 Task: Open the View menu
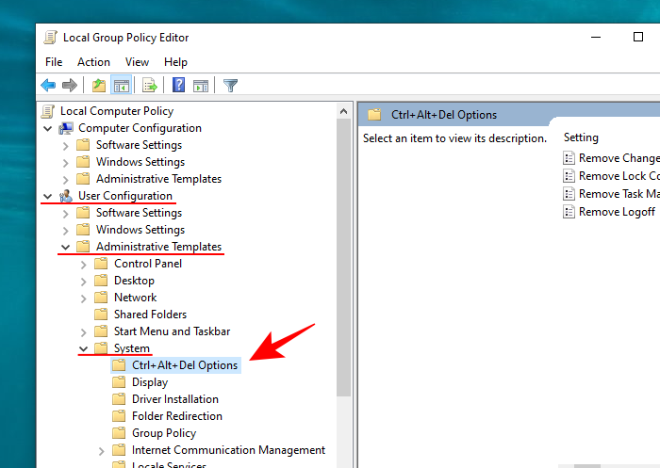tap(137, 62)
